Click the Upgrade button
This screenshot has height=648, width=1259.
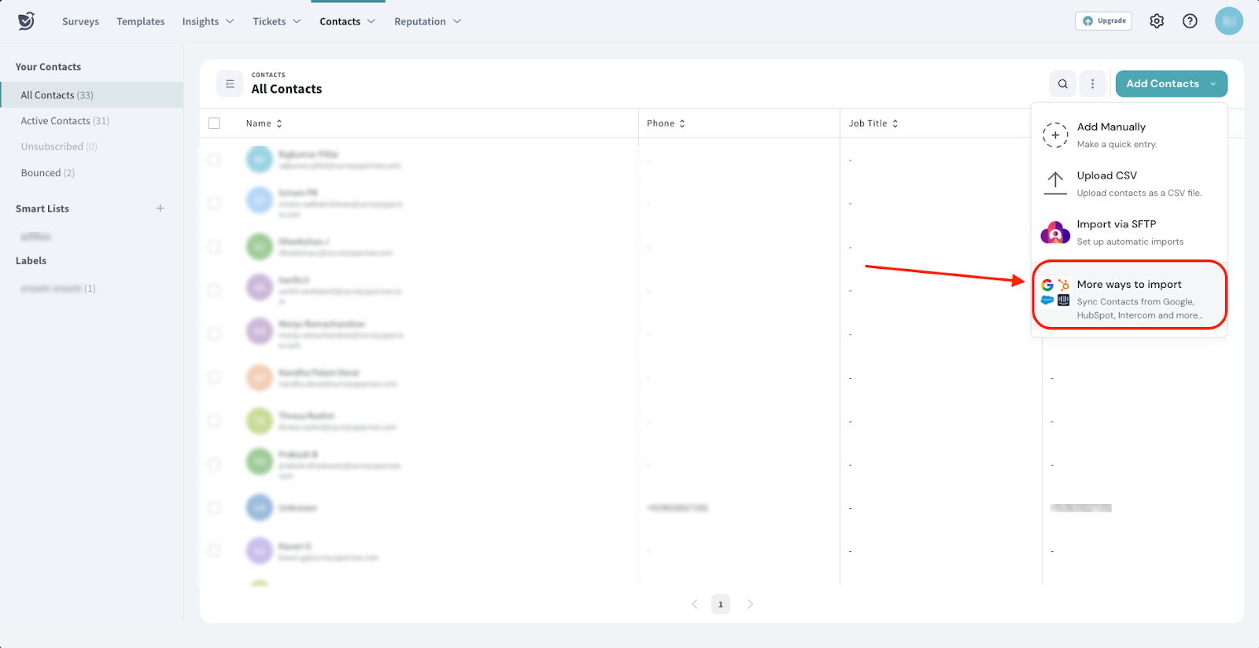coord(1103,21)
